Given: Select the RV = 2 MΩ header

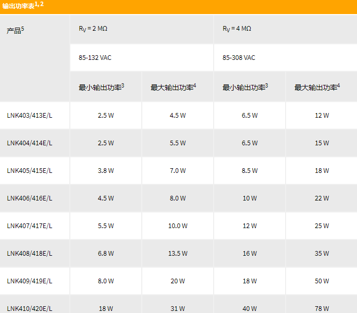Looking at the screenshot, I should point(93,29).
